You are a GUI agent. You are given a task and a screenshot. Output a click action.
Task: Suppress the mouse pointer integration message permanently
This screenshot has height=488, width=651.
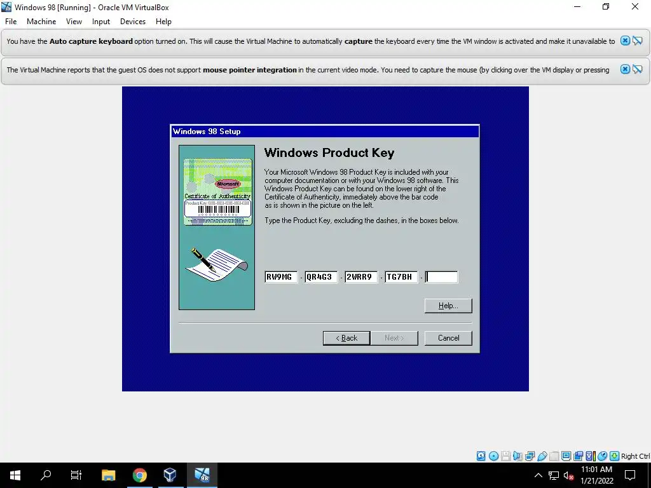(637, 69)
